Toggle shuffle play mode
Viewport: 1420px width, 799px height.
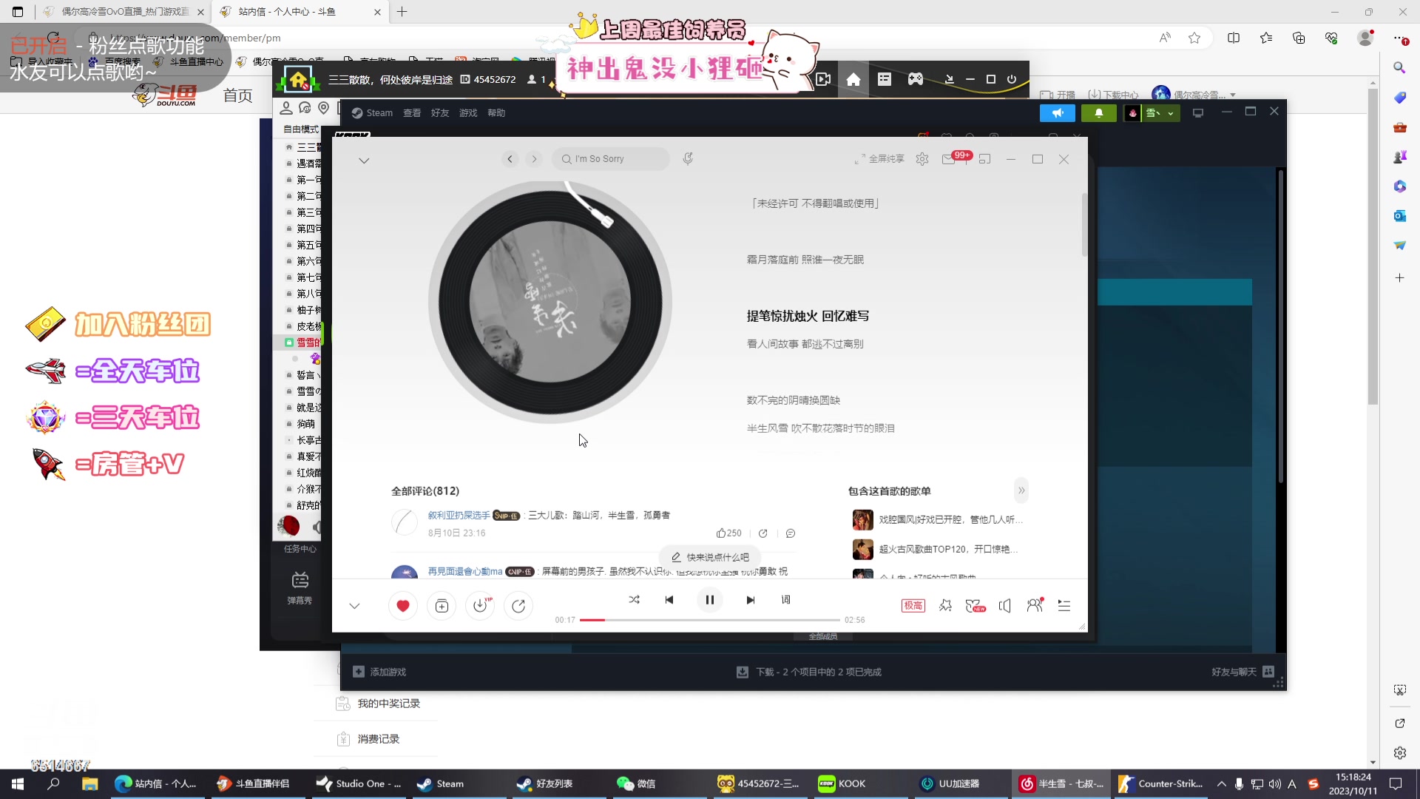pyautogui.click(x=635, y=599)
